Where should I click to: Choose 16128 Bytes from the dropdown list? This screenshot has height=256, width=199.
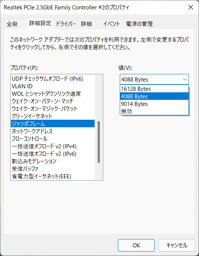click(x=154, y=89)
